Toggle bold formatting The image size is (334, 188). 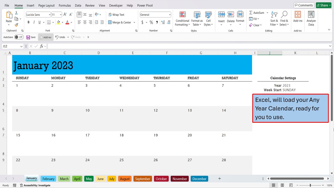pyautogui.click(x=28, y=22)
